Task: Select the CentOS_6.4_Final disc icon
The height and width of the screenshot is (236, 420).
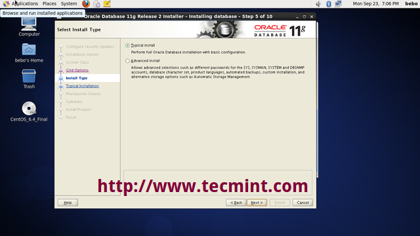Action: [x=29, y=111]
